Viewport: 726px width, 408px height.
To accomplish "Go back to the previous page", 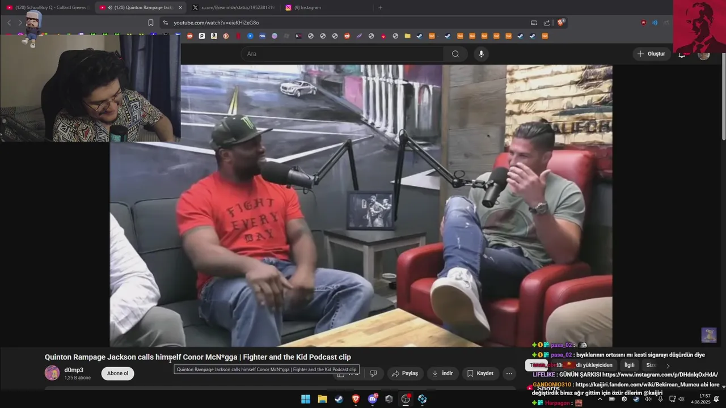I will (9, 23).
